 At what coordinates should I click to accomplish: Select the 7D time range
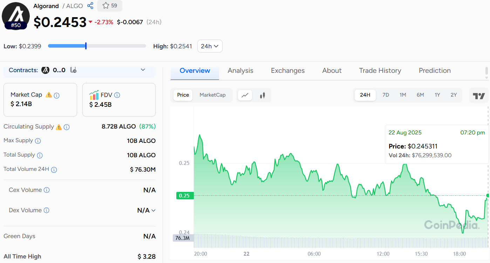(386, 95)
